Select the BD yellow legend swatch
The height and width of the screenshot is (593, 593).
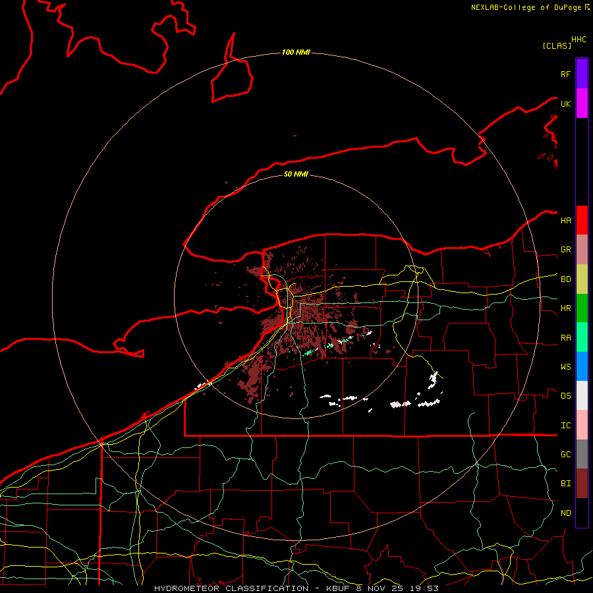(x=582, y=279)
